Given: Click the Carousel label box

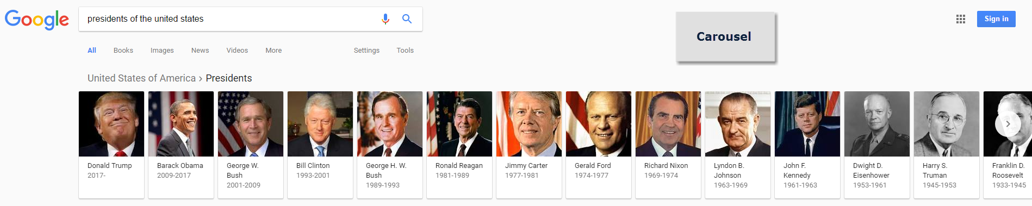Looking at the screenshot, I should coord(725,37).
